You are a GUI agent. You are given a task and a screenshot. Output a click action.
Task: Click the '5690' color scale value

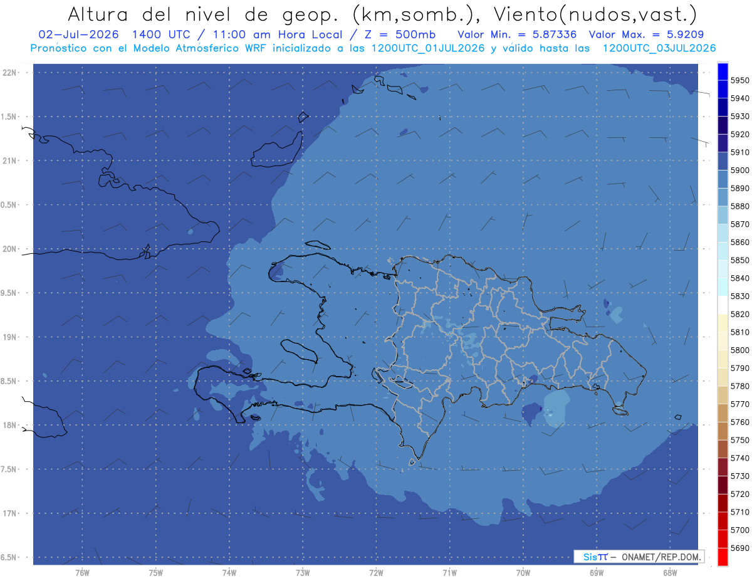(x=740, y=548)
